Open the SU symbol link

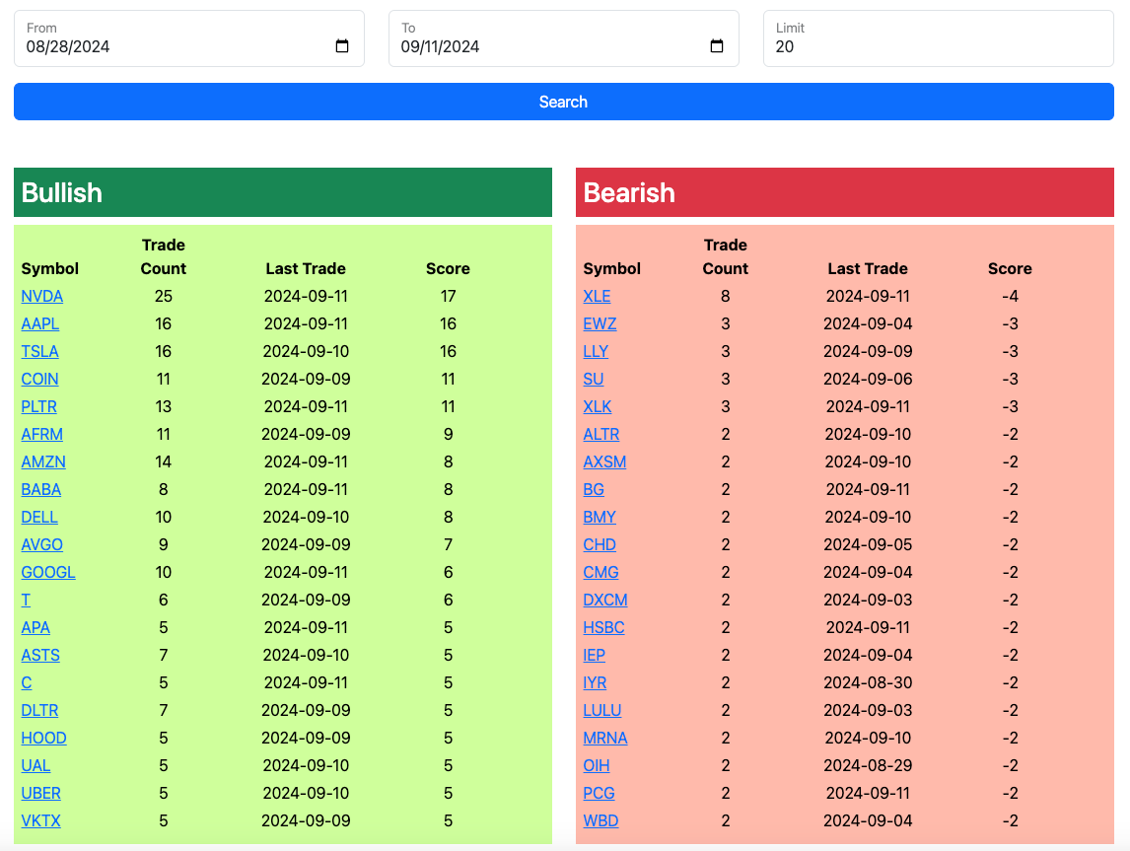pyautogui.click(x=594, y=379)
